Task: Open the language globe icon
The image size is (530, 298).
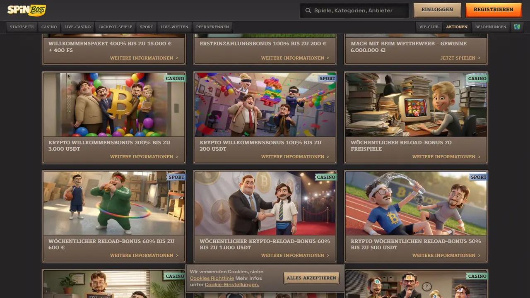Action: (x=517, y=27)
